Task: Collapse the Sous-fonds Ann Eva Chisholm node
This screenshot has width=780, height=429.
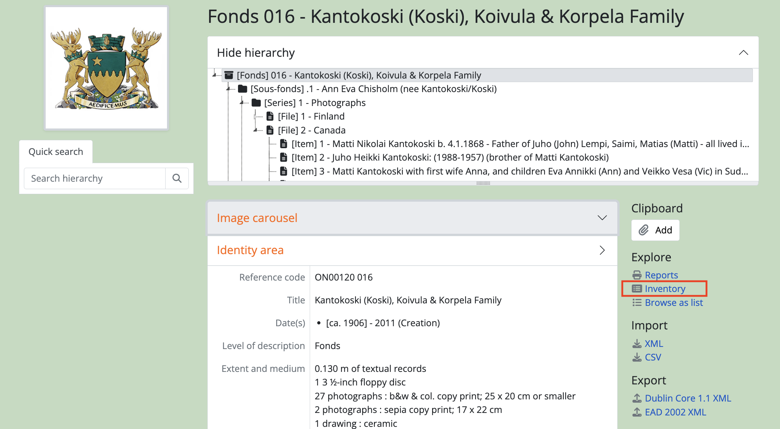Action: (x=228, y=89)
